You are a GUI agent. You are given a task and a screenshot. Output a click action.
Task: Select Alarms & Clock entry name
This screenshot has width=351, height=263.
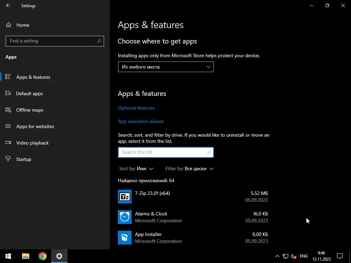point(151,214)
